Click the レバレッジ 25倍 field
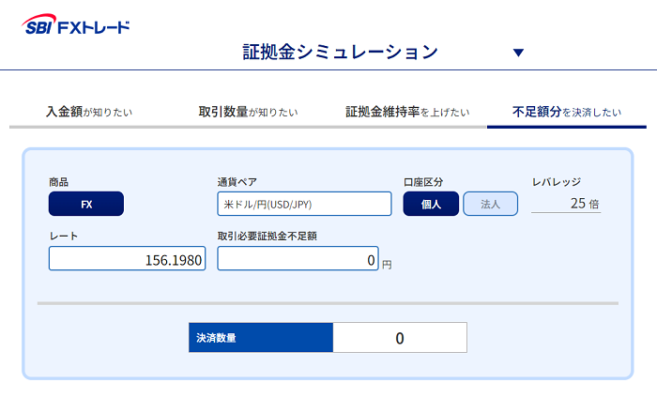Image resolution: width=657 pixels, height=398 pixels. (566, 204)
